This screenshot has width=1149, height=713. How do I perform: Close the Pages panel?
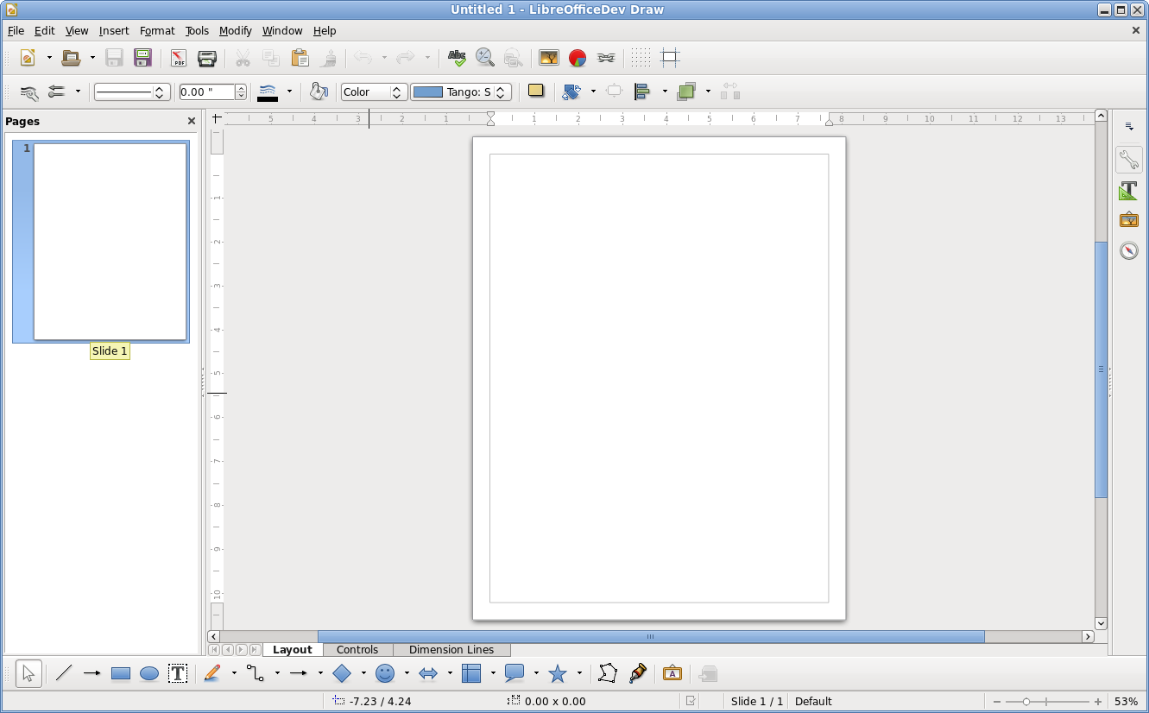click(x=192, y=122)
